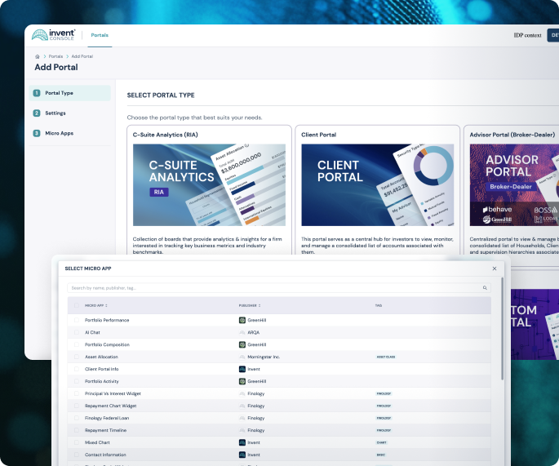Go to the Micro Apps step

pos(70,133)
